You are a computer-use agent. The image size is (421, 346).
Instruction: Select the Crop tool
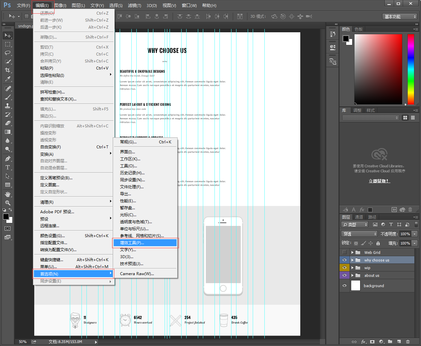[x=8, y=70]
